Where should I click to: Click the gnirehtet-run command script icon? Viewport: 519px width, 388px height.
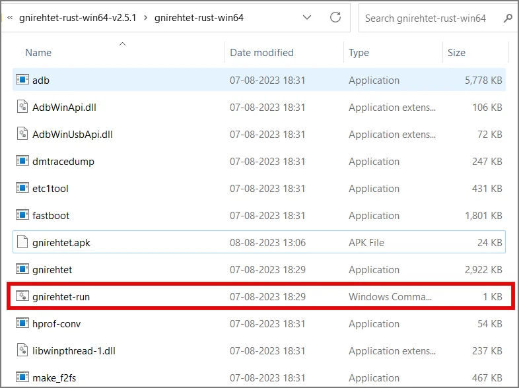click(22, 296)
